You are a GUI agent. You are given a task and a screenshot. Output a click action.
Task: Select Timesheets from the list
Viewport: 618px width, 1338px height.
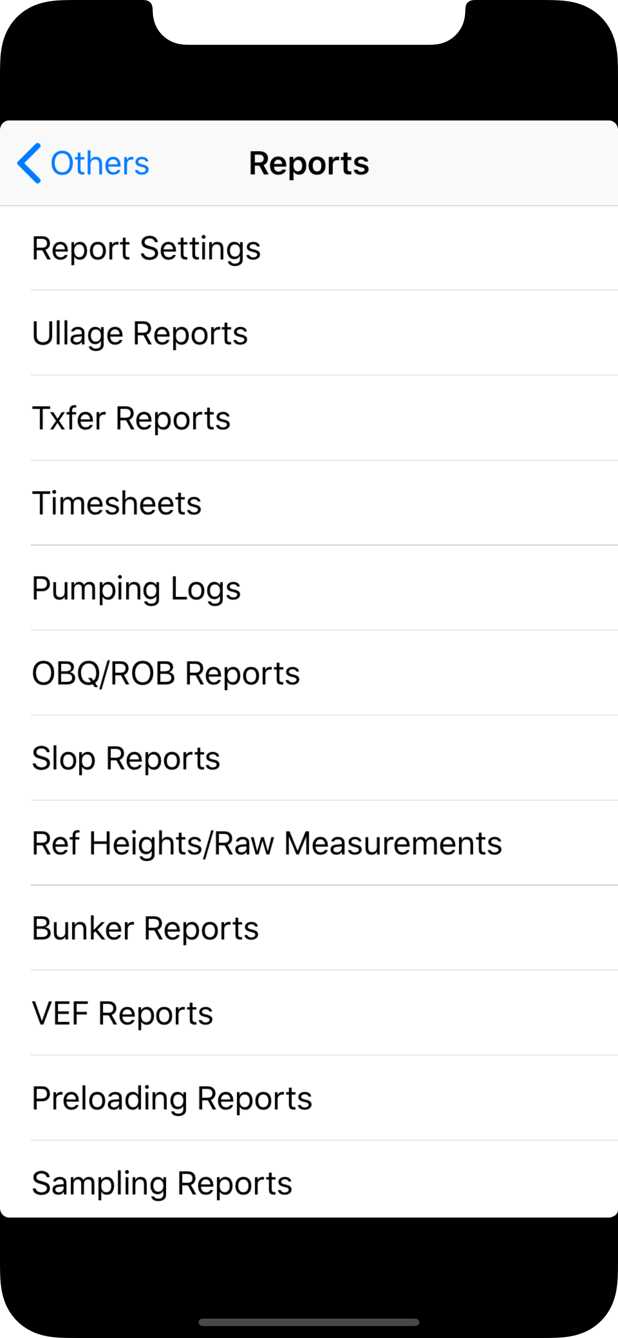click(116, 502)
